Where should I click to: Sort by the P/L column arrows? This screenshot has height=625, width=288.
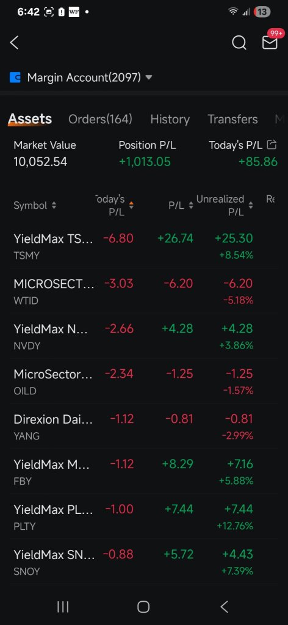(x=191, y=206)
